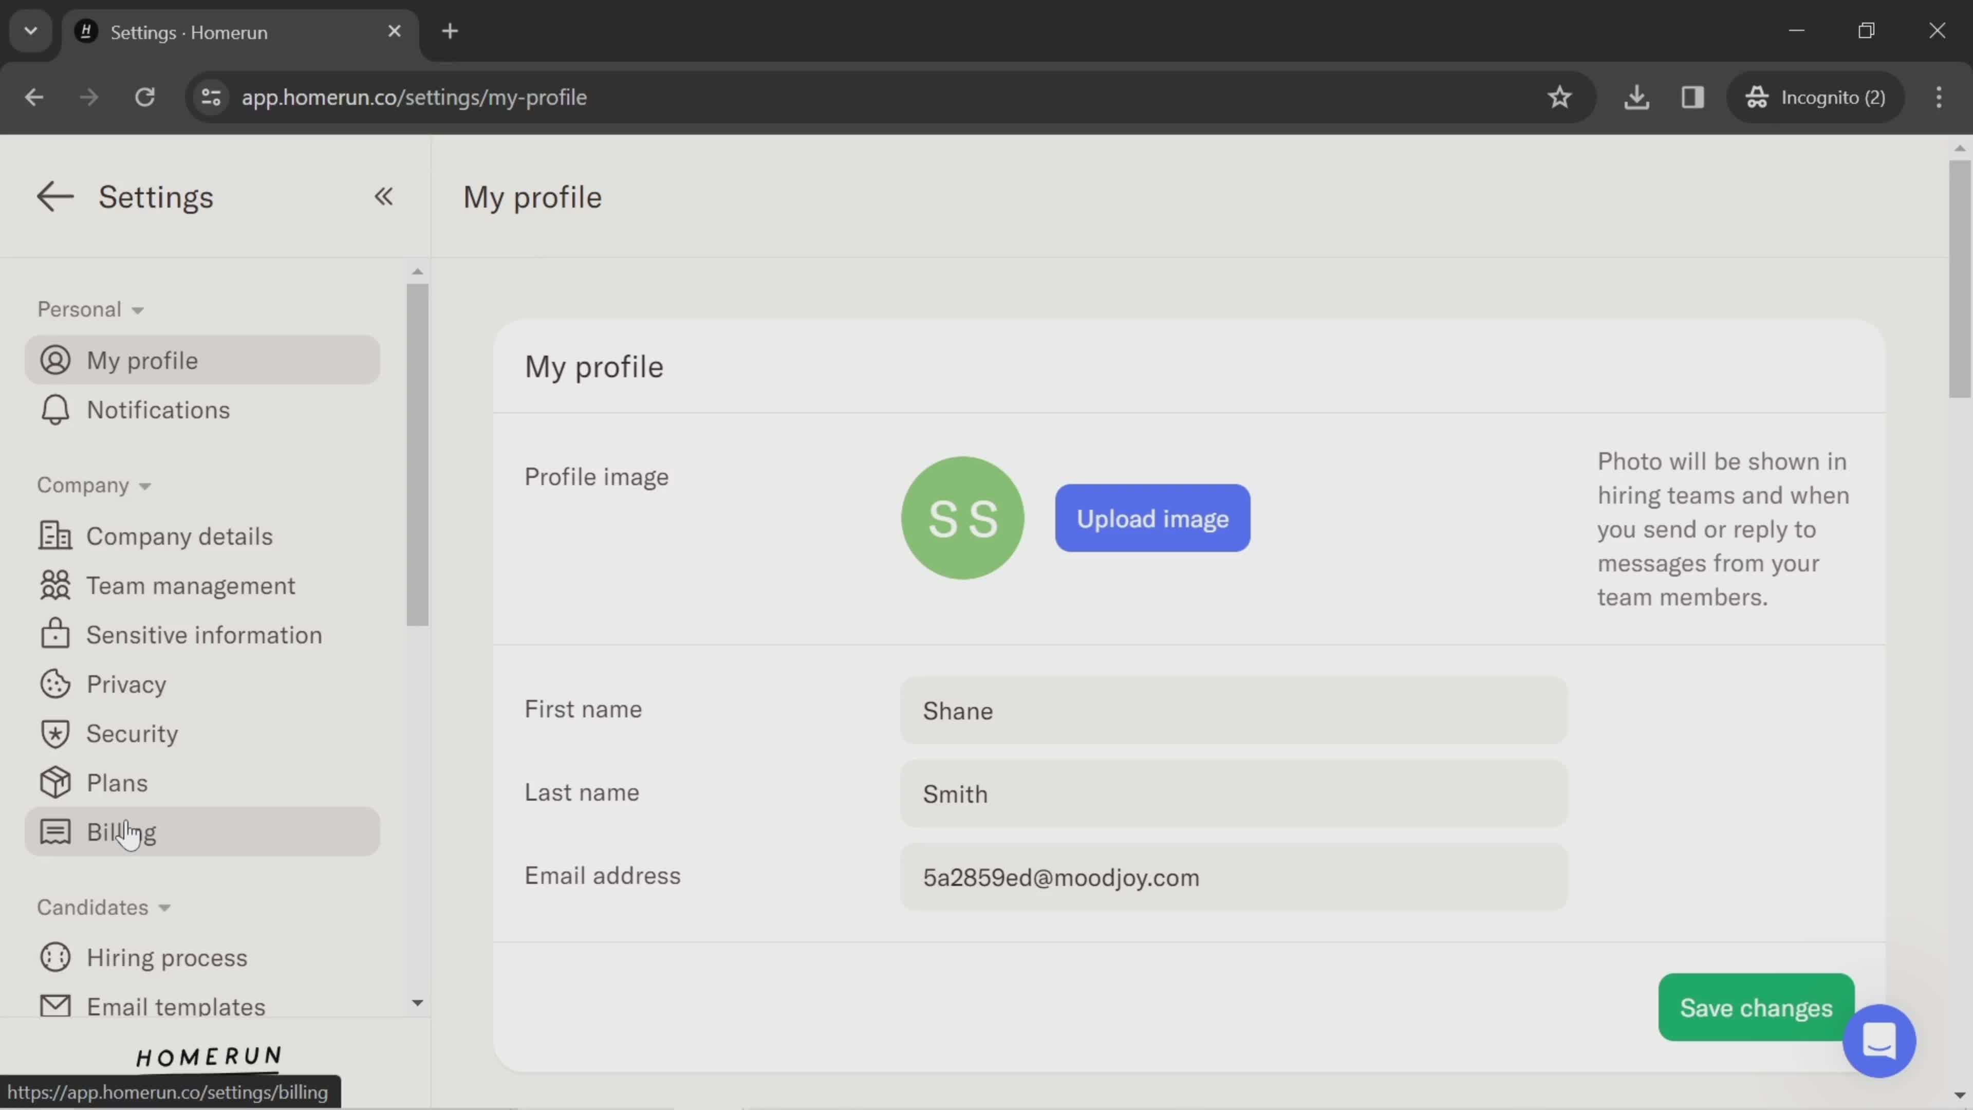Click the Notifications bell icon
This screenshot has width=1973, height=1110.
pos(55,410)
